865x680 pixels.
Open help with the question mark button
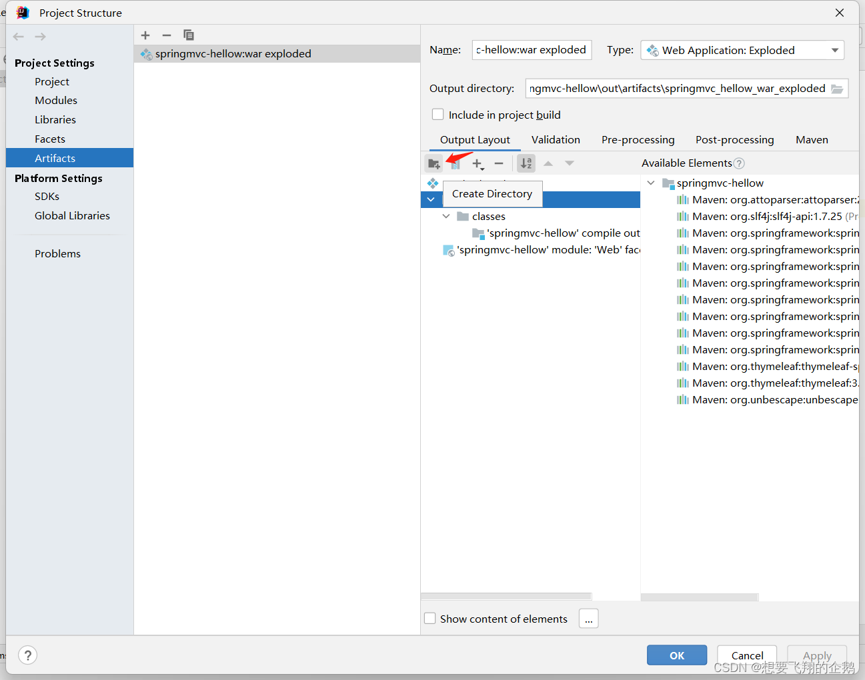click(x=28, y=655)
